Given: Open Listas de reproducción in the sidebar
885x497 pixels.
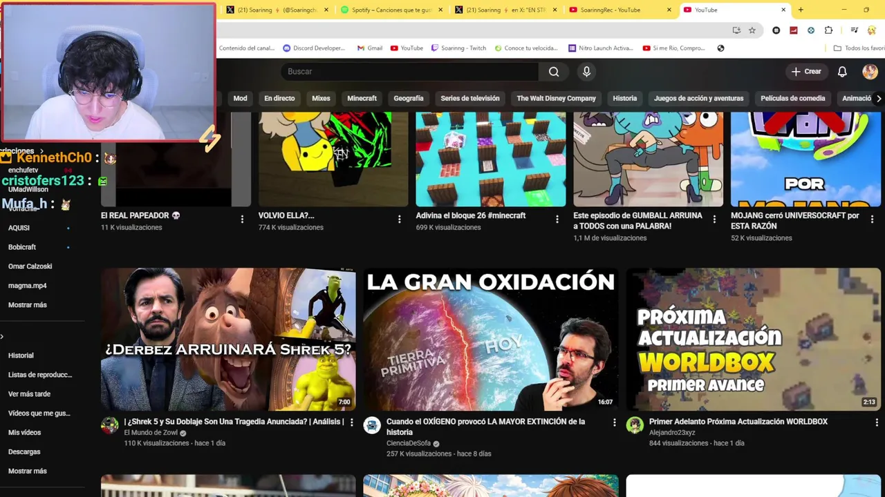Looking at the screenshot, I should pos(39,375).
